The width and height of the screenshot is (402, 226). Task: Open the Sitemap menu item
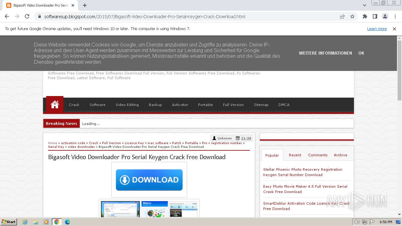point(261,105)
